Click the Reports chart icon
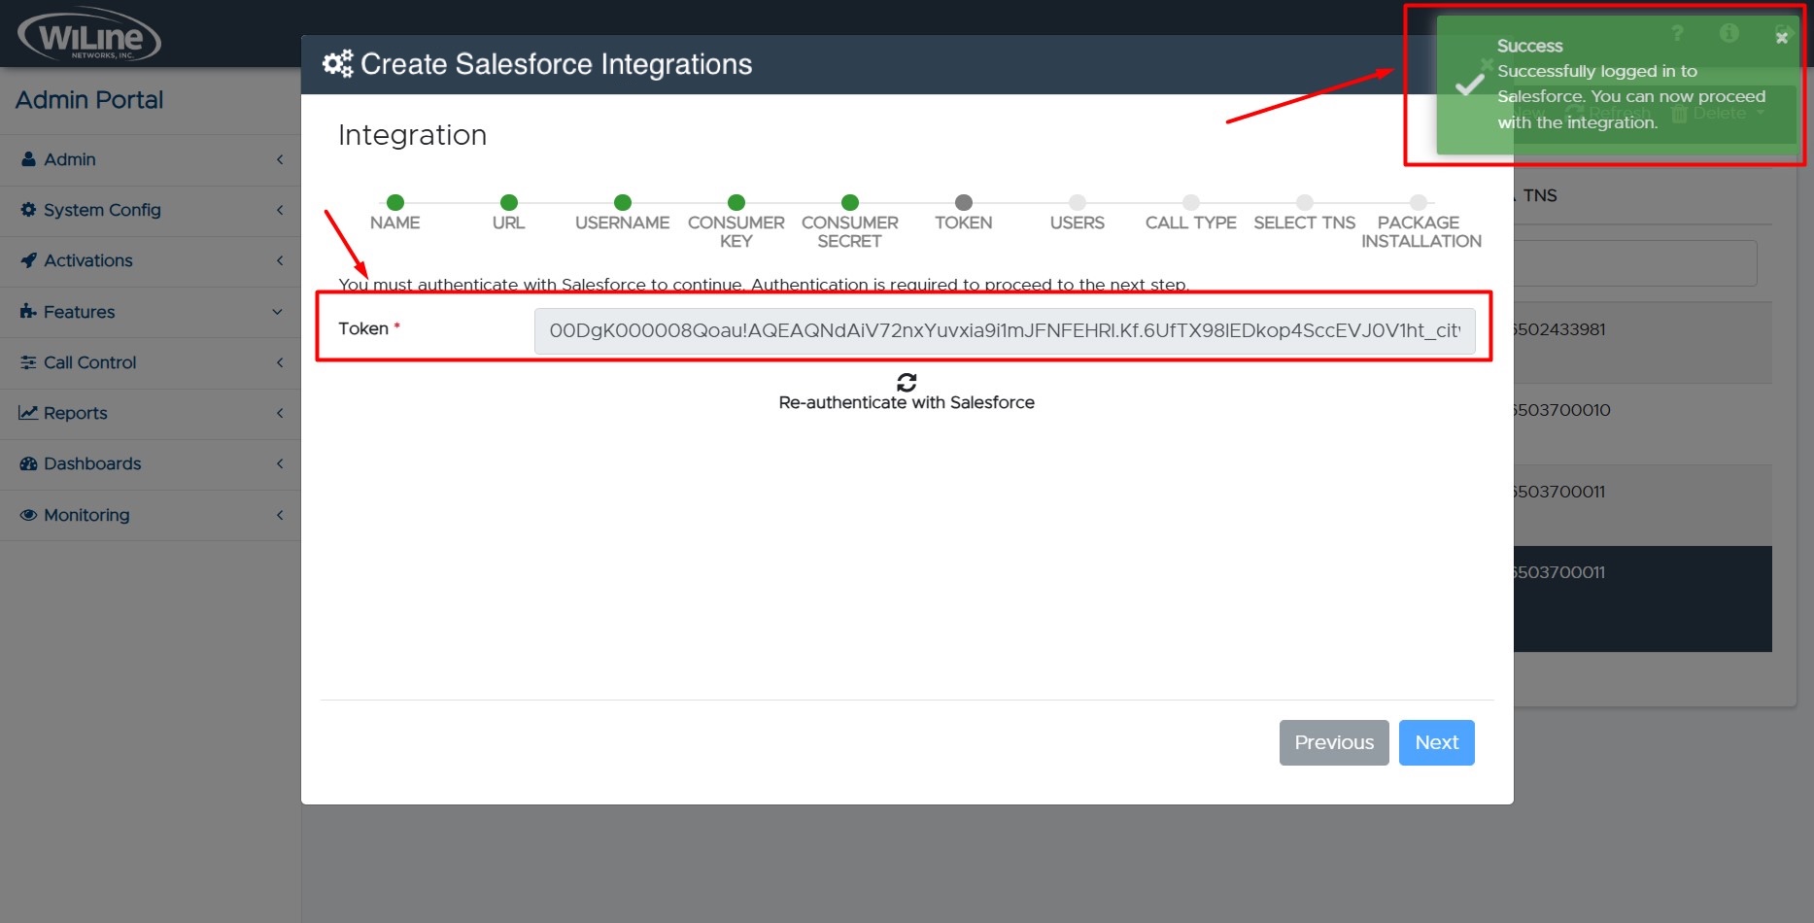 point(29,413)
